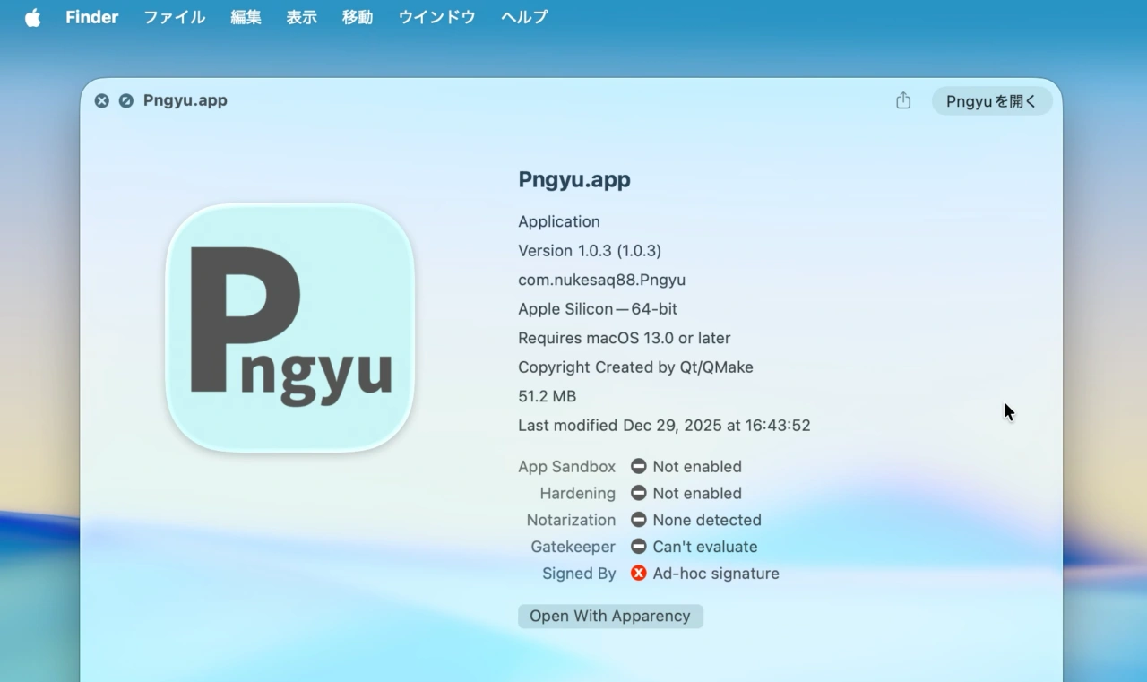1147x682 pixels.
Task: Open the 編集 menu
Action: pyautogui.click(x=246, y=16)
